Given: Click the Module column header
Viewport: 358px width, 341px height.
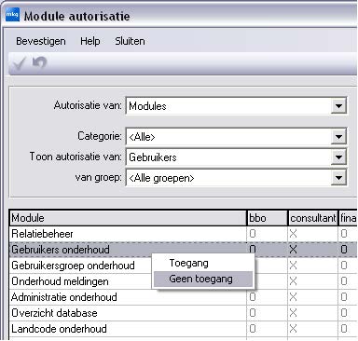Looking at the screenshot, I should click(x=128, y=218).
